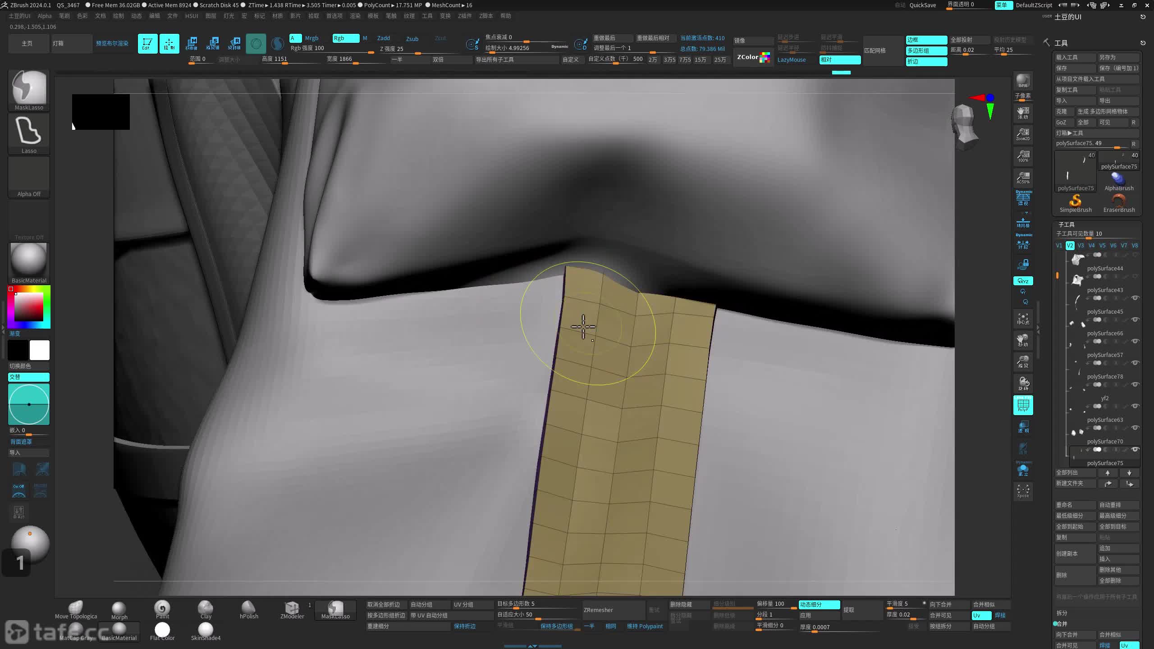Expand the 拆分 (Split) section

(x=1062, y=613)
